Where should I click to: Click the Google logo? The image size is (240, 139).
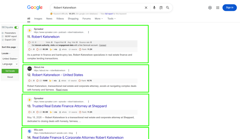(35, 7)
